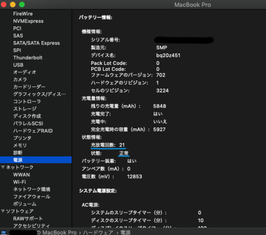The width and height of the screenshot is (266, 235).
Task: Click the システム電源設定: heading
Action: point(98,191)
